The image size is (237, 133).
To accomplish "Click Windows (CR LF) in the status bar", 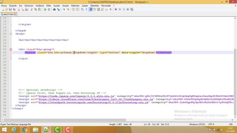I will click(x=197, y=125).
